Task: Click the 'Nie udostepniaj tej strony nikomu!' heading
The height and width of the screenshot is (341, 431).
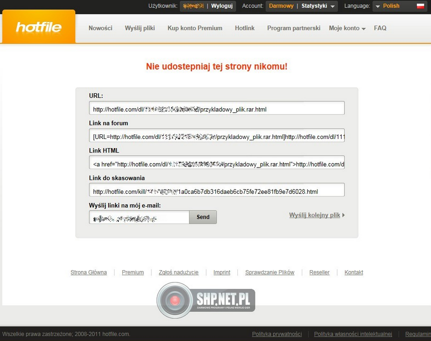Action: (217, 67)
